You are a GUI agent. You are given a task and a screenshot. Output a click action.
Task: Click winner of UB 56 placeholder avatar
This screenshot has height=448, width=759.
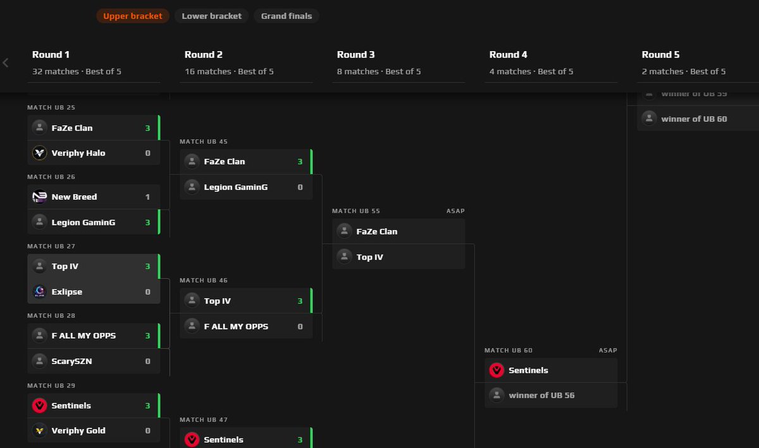497,395
